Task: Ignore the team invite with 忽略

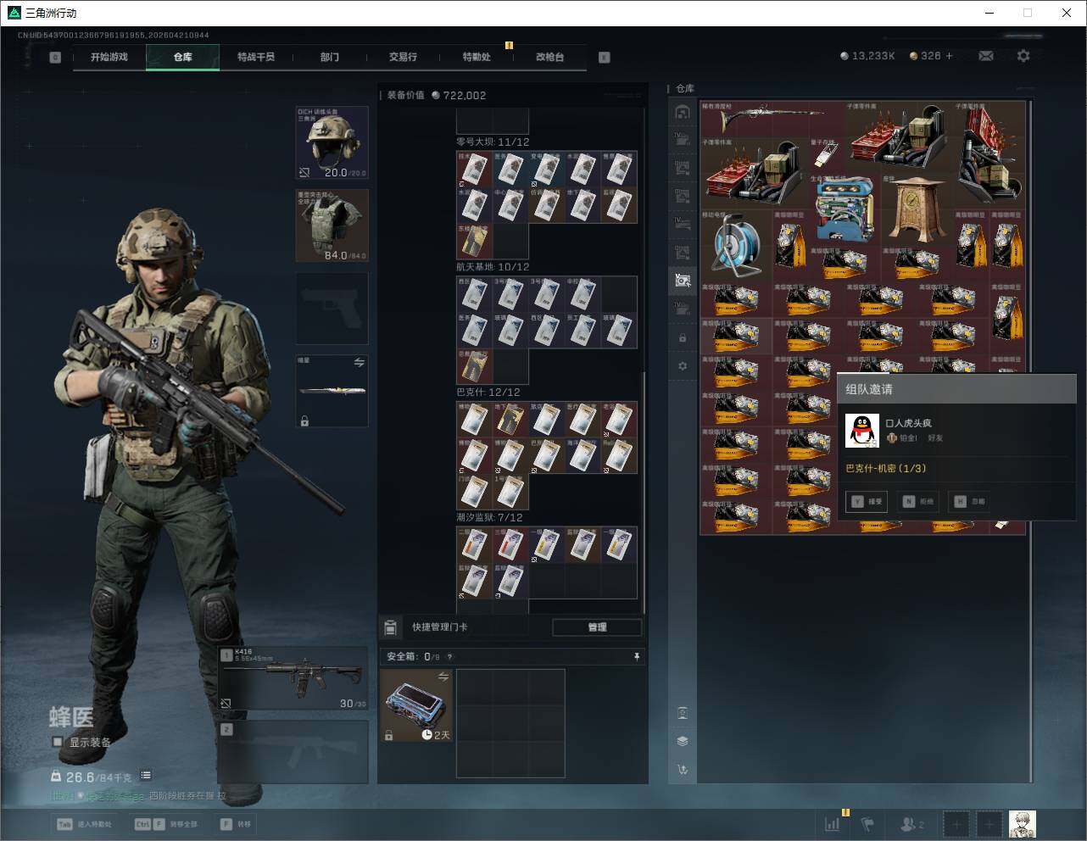Action: (970, 501)
